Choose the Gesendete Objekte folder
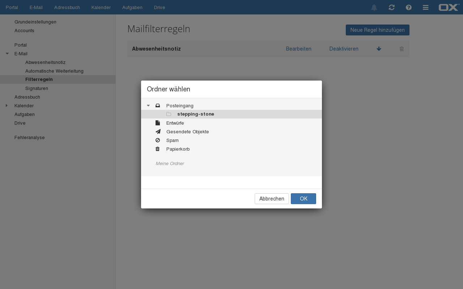 [187, 131]
